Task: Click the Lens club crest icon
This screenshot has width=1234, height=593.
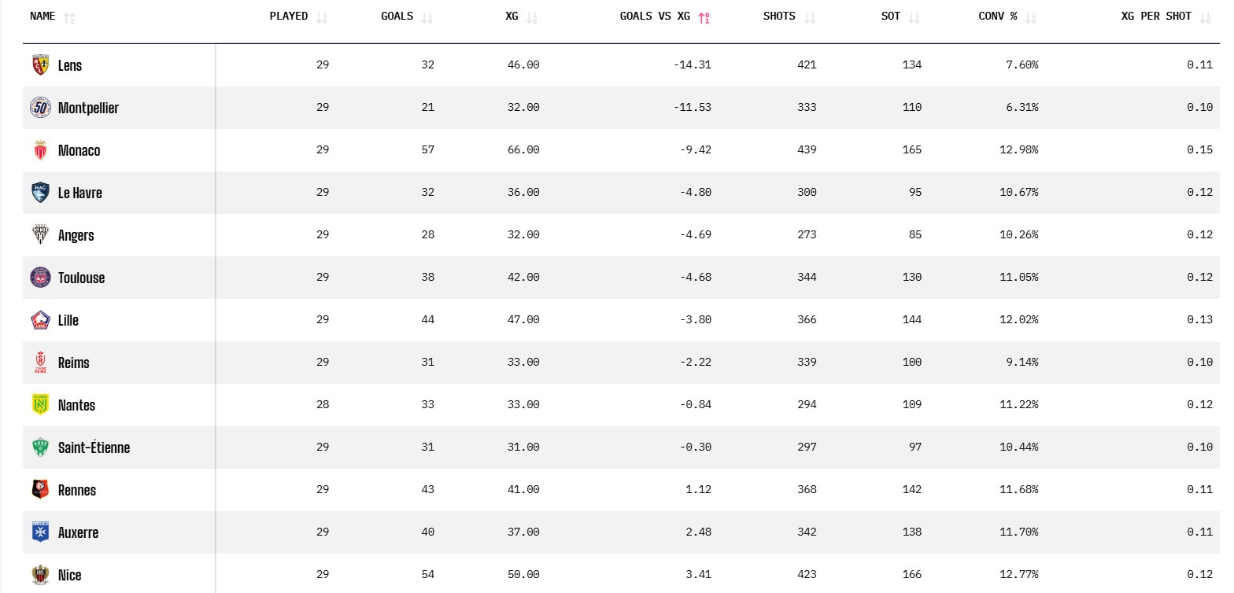Action: click(40, 65)
